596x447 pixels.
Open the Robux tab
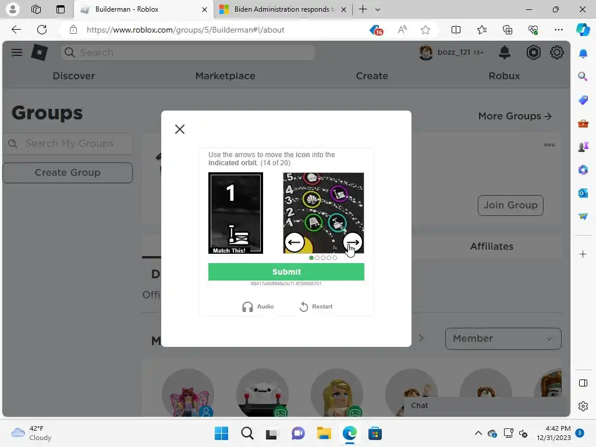(504, 76)
